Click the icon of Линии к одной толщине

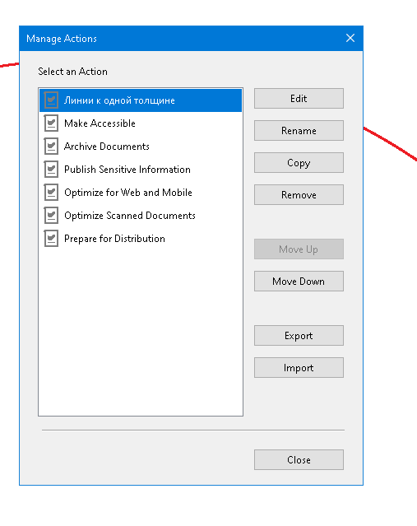(51, 100)
